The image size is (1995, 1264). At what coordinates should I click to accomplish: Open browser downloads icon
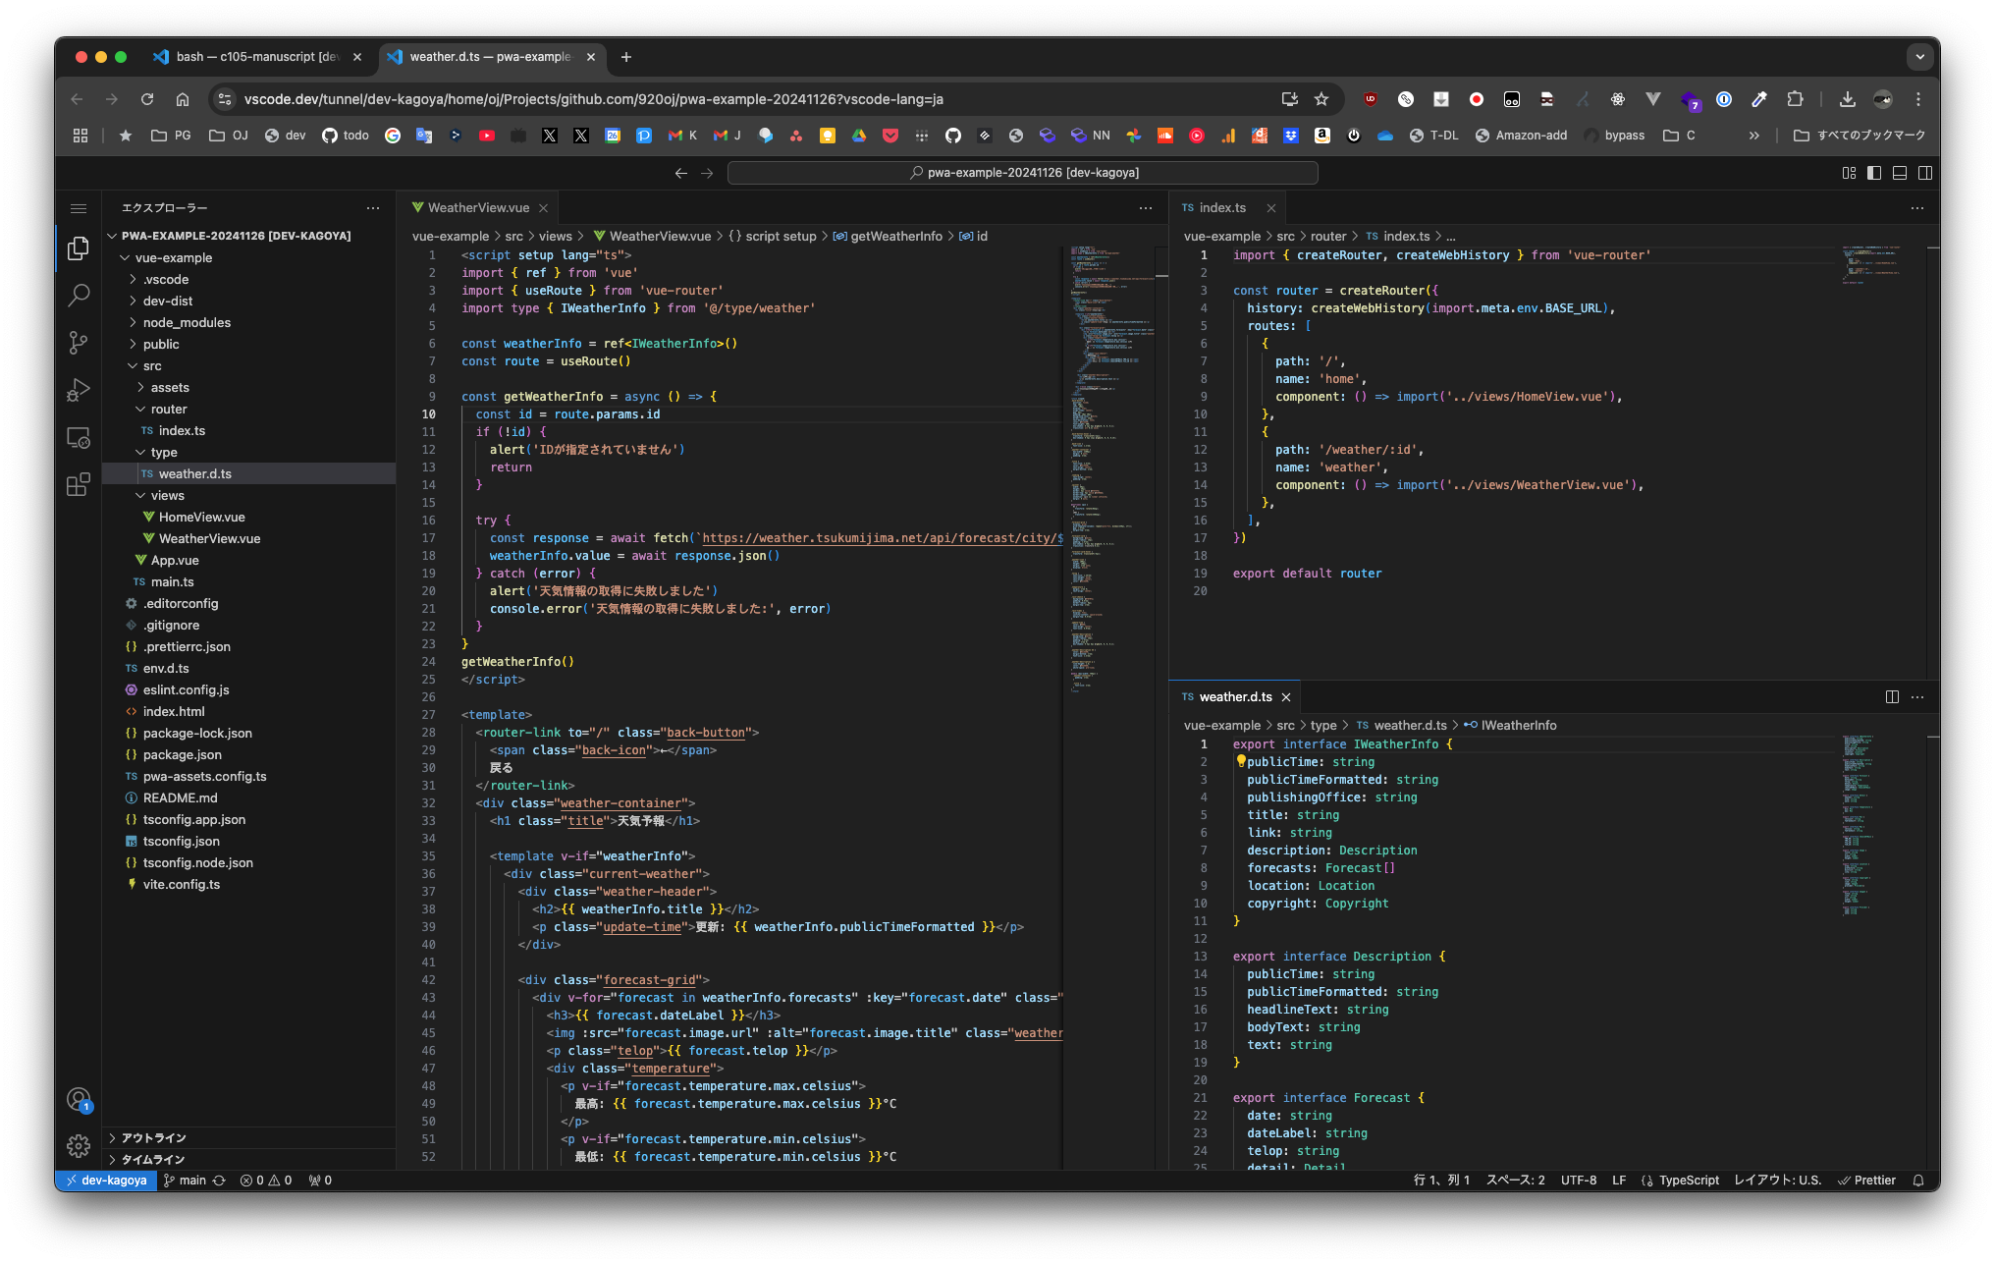[1847, 99]
